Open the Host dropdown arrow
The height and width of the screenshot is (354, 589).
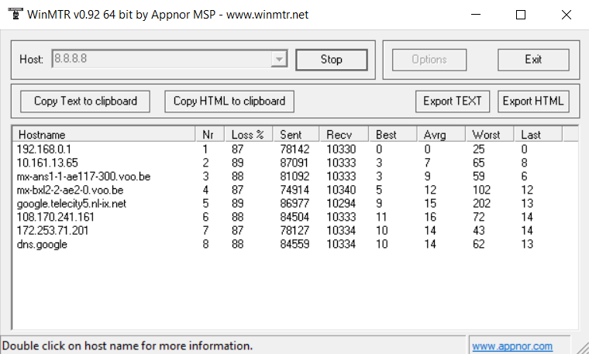click(x=279, y=59)
